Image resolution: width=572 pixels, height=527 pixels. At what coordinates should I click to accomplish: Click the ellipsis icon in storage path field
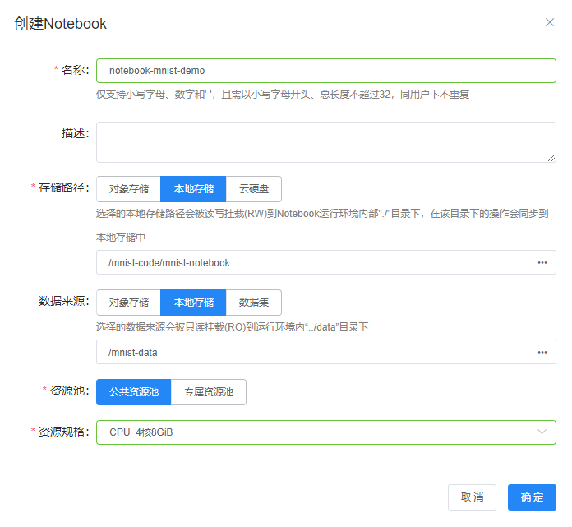pos(542,263)
